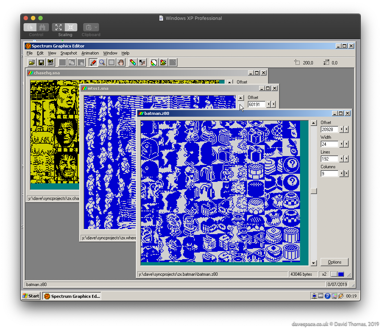Click batman.z80 scrollbar up arrow
Image resolution: width=381 pixels, height=328 pixels.
click(314, 123)
